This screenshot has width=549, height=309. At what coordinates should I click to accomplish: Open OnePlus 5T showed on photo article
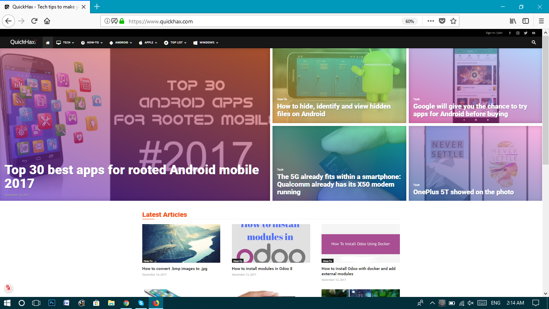463,192
